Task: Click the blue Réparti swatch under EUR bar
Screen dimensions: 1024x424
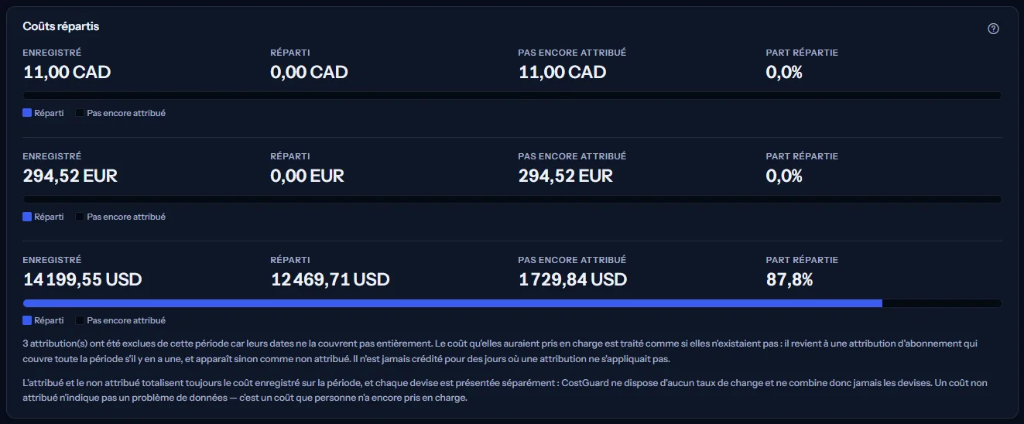Action: click(x=27, y=217)
